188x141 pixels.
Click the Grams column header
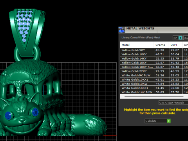tap(161, 45)
